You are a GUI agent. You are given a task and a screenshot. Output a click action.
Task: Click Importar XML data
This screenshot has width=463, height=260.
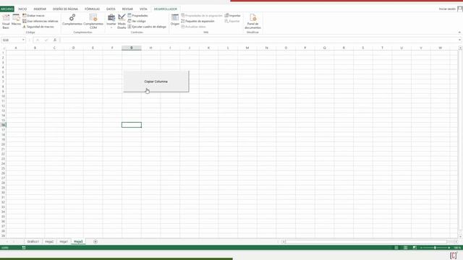click(x=233, y=15)
